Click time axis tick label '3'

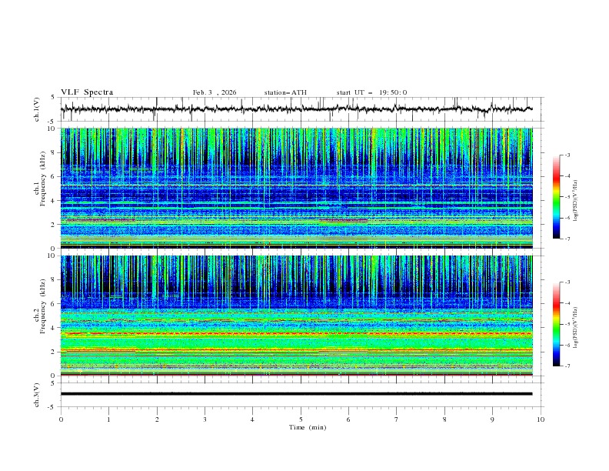pyautogui.click(x=205, y=419)
